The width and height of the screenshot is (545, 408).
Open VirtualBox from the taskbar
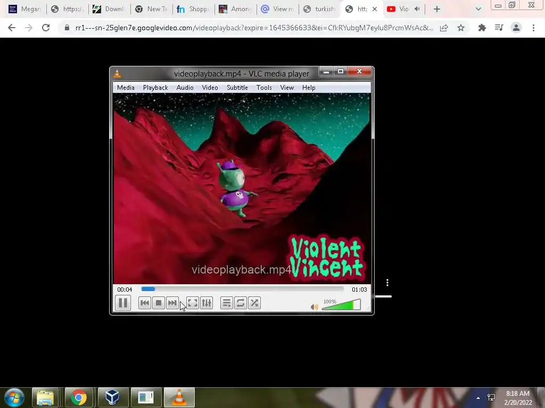coord(112,397)
